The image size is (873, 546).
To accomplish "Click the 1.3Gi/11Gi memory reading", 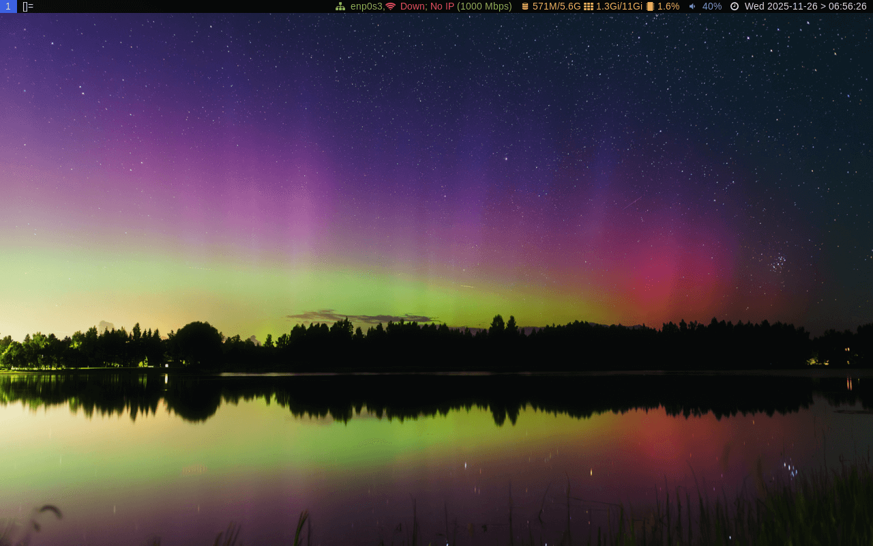I will coord(619,6).
